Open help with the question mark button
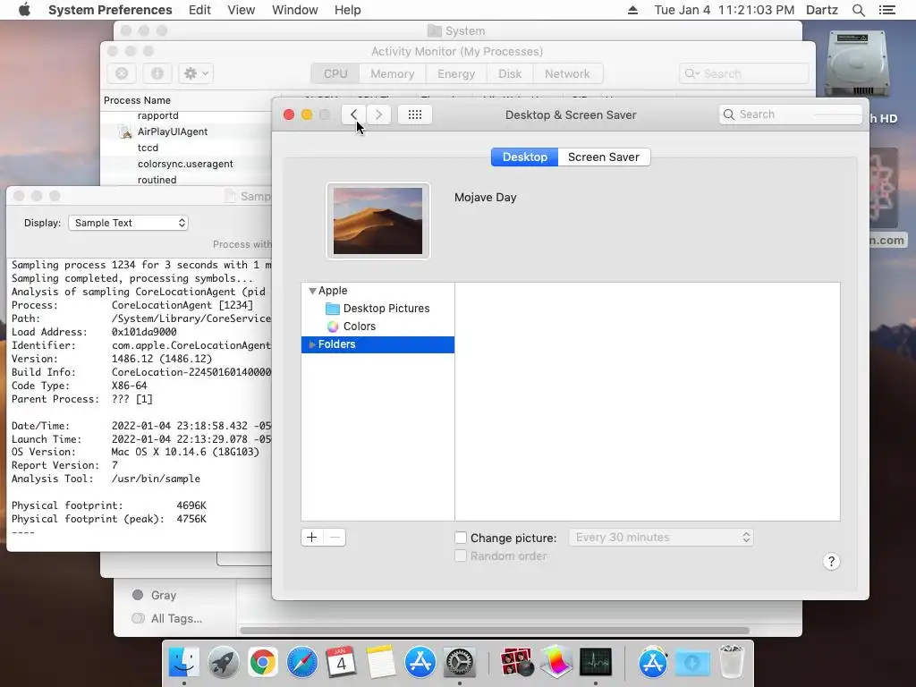 [x=831, y=562]
